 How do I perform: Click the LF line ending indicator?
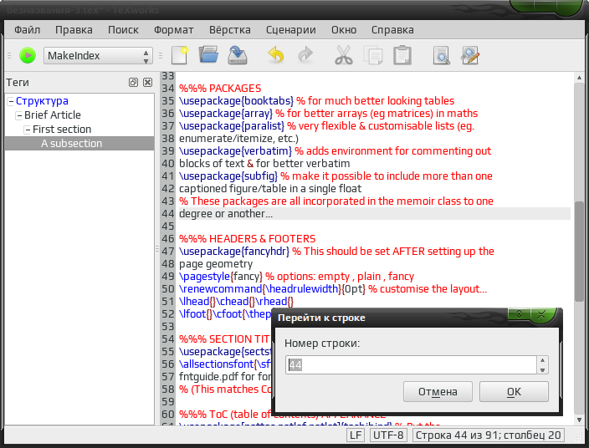point(356,435)
